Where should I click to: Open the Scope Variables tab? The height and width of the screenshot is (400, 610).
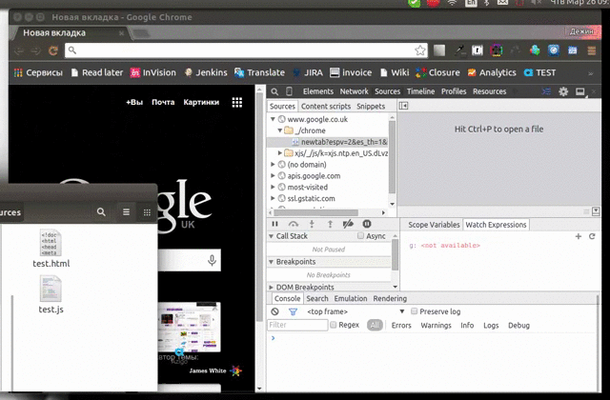pyautogui.click(x=434, y=225)
